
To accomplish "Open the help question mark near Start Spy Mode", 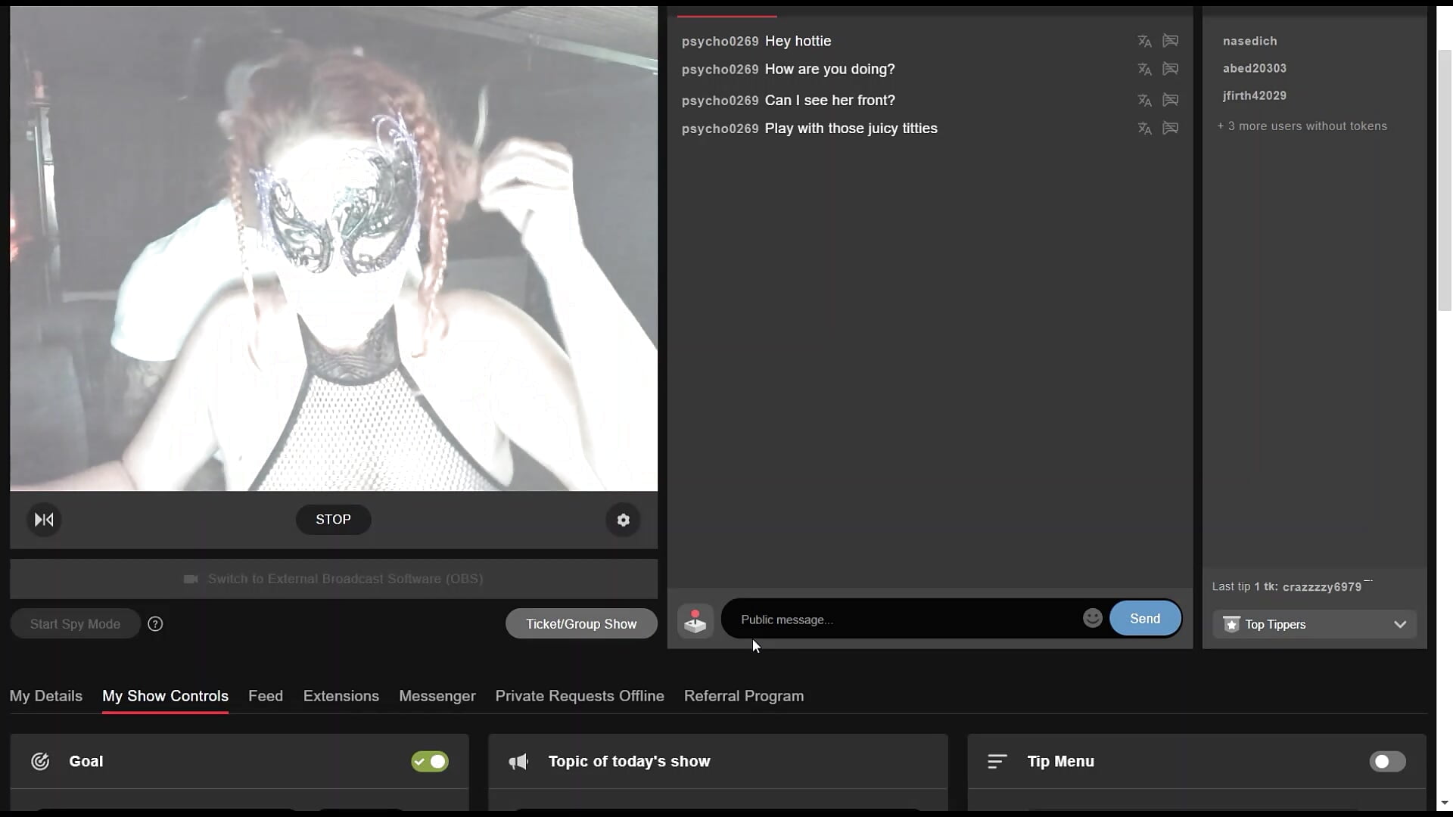I will point(155,623).
